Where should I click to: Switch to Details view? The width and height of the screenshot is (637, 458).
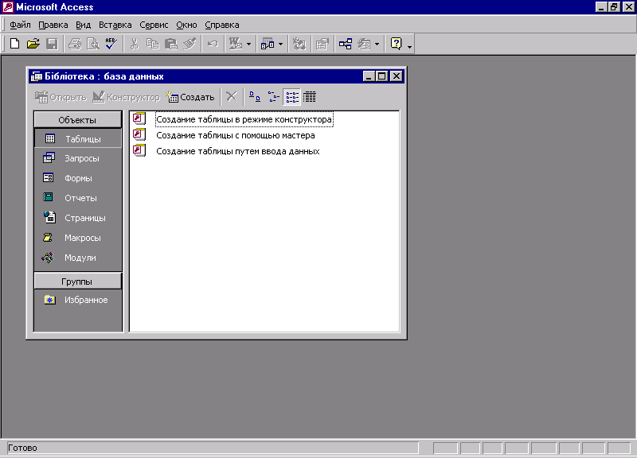pyautogui.click(x=310, y=97)
